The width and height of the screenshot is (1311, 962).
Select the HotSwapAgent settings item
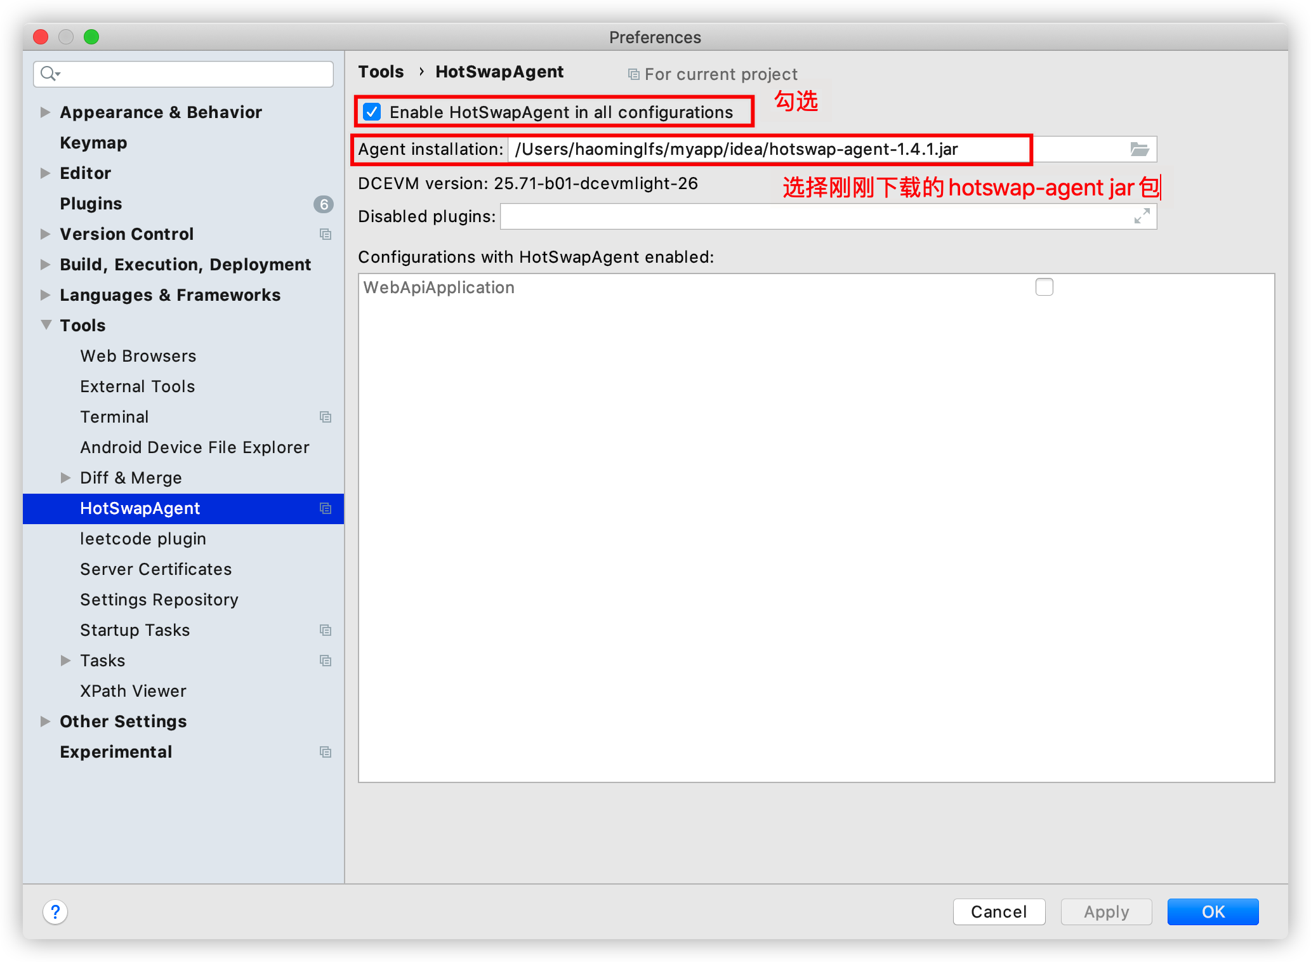[183, 508]
